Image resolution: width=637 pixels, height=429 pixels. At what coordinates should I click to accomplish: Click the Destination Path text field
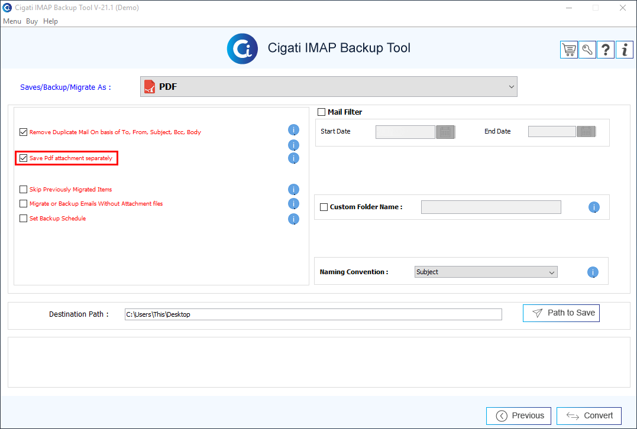click(313, 314)
